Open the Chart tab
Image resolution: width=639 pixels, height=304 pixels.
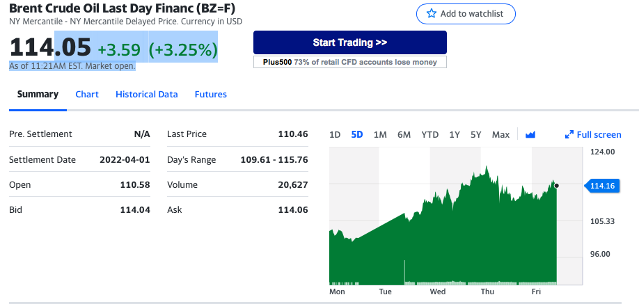click(x=87, y=94)
